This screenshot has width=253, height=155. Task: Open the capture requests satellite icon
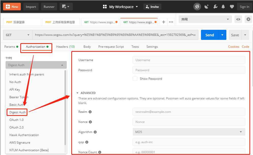click(x=206, y=7)
